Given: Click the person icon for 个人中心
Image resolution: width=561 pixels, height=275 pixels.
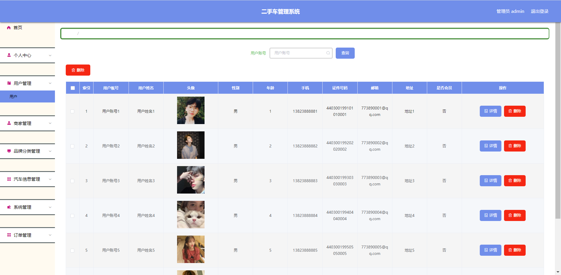Looking at the screenshot, I should pyautogui.click(x=9, y=55).
